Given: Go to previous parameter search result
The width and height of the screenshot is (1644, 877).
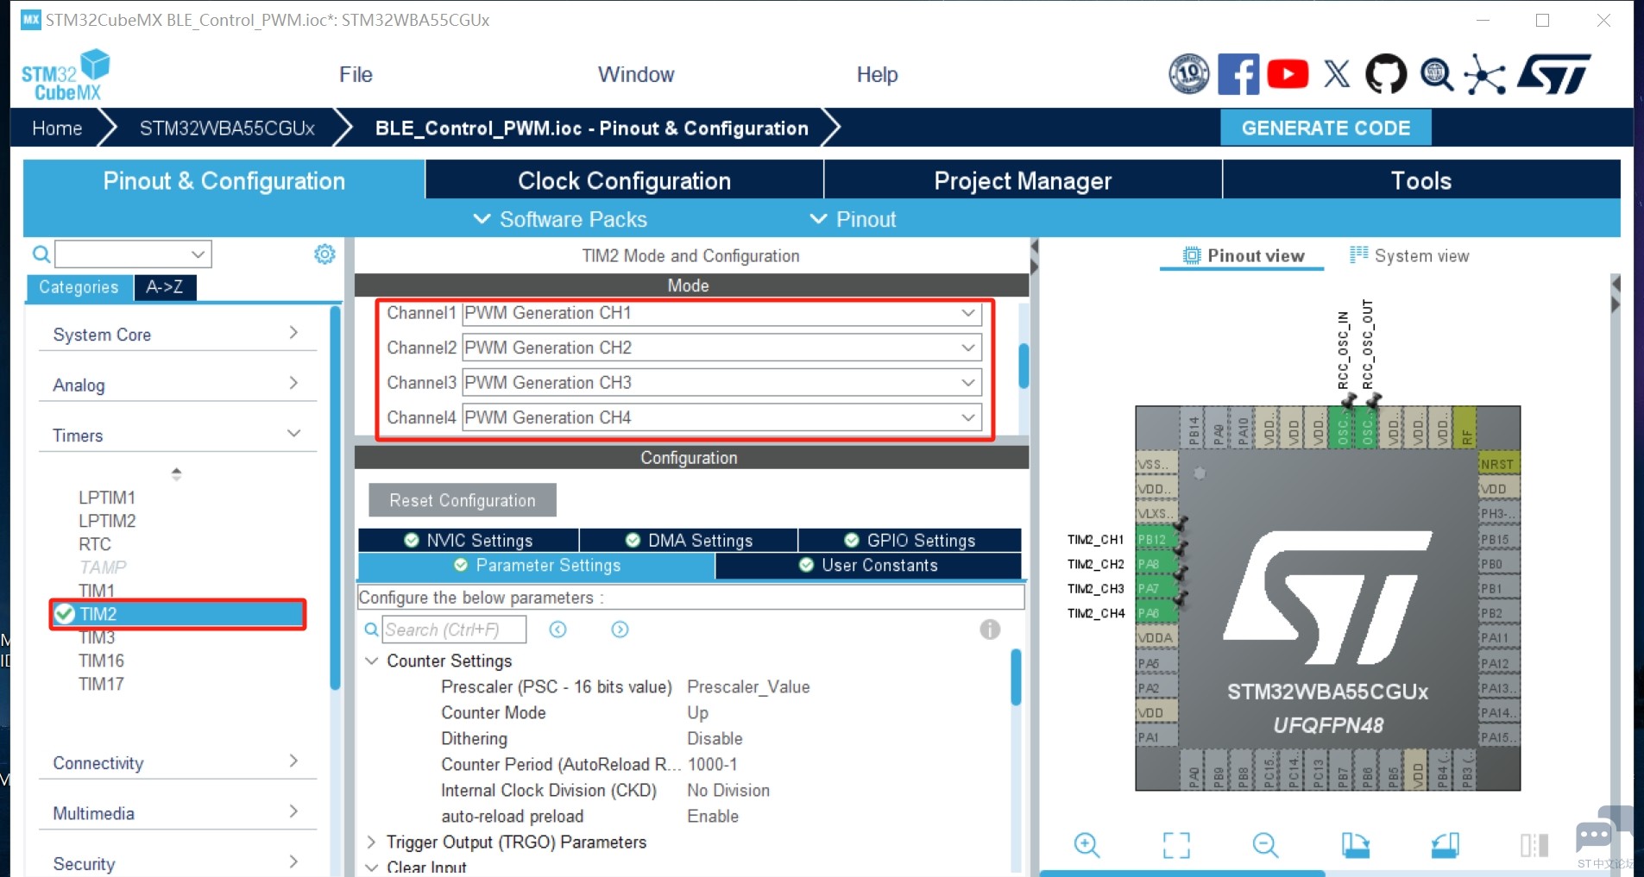Looking at the screenshot, I should pos(558,630).
